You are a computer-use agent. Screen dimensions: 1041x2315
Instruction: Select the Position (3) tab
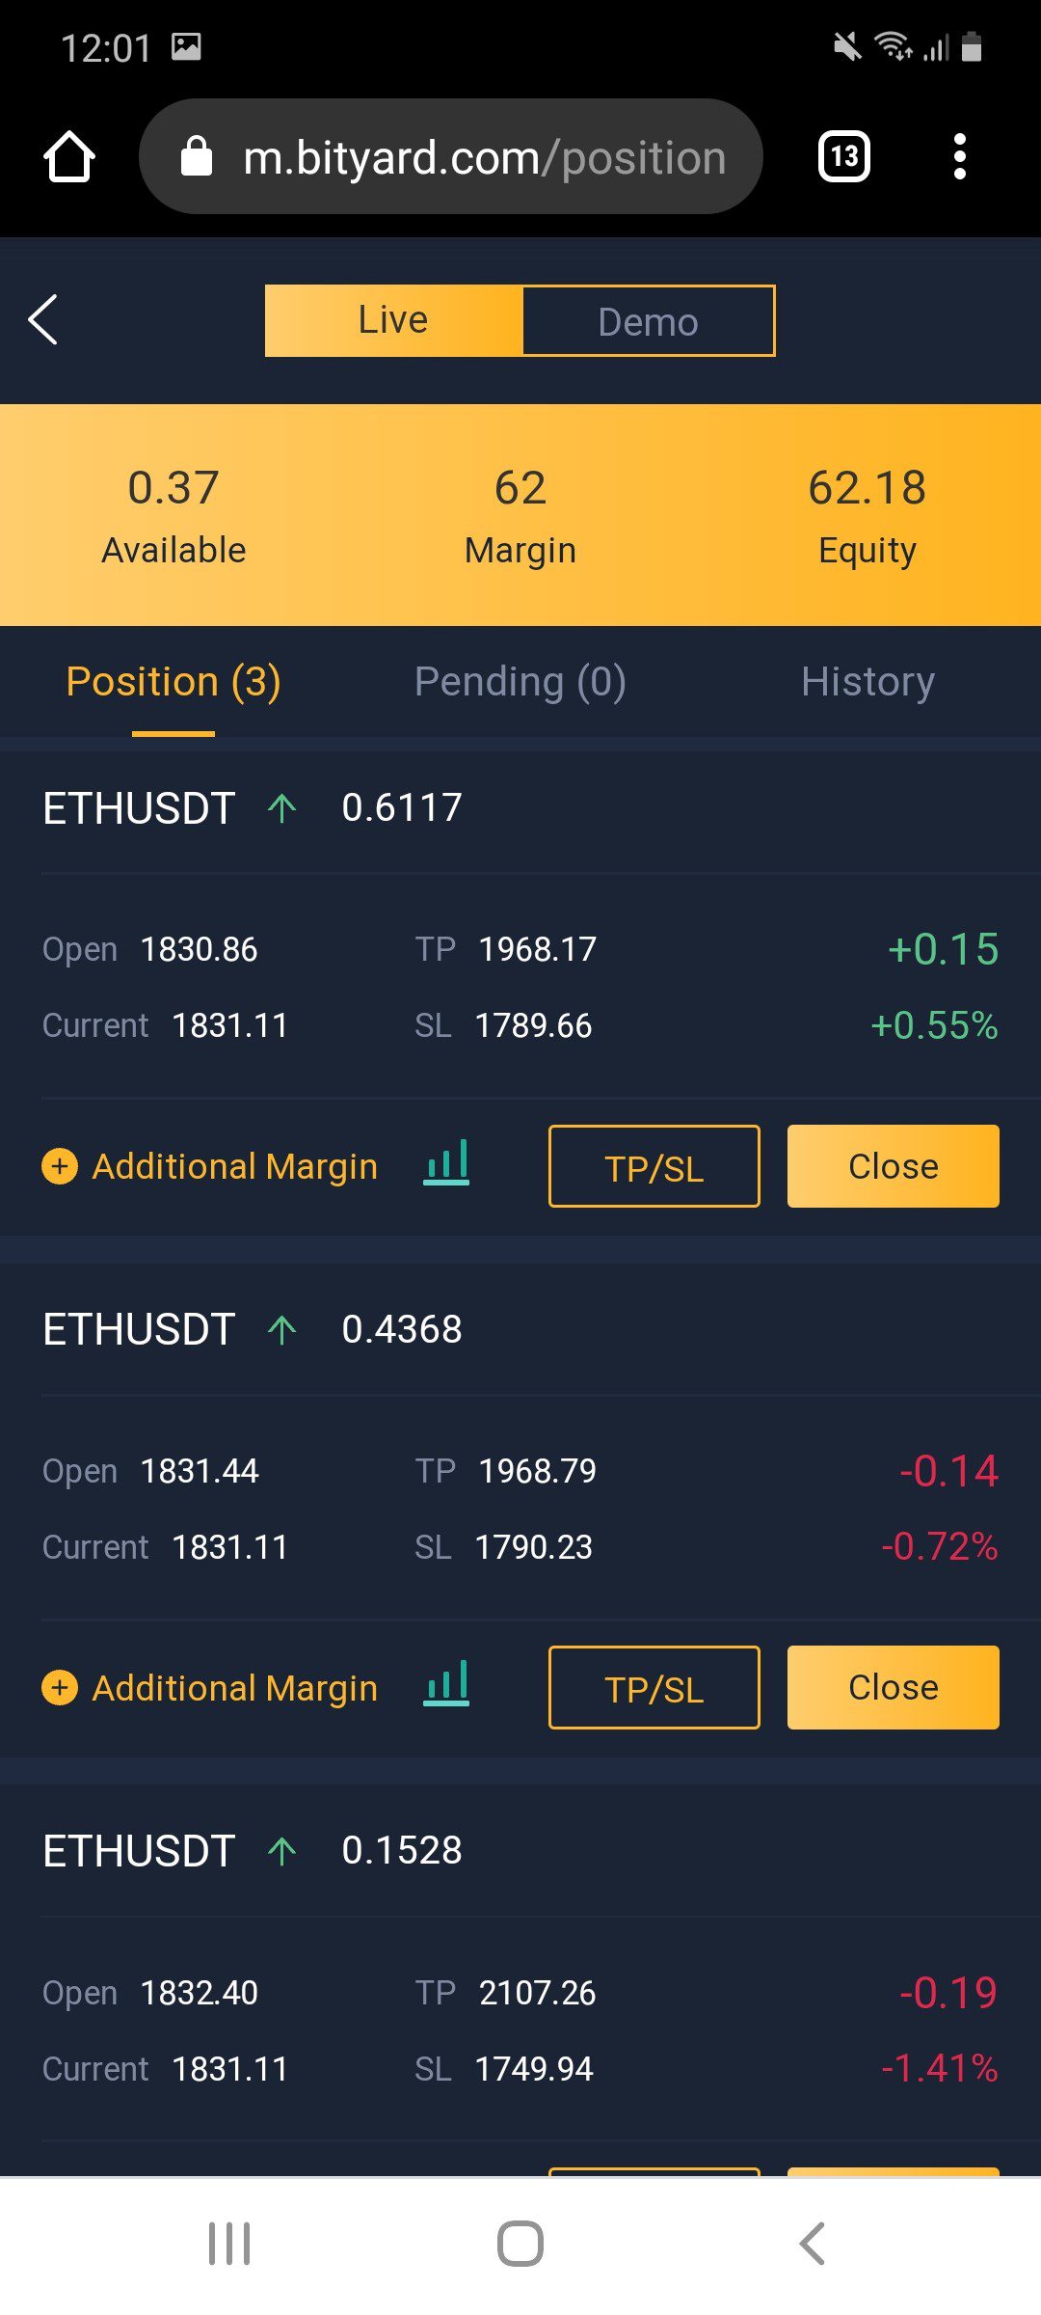pos(173,682)
